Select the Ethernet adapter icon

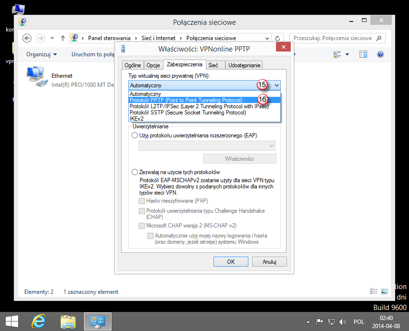coord(37,76)
